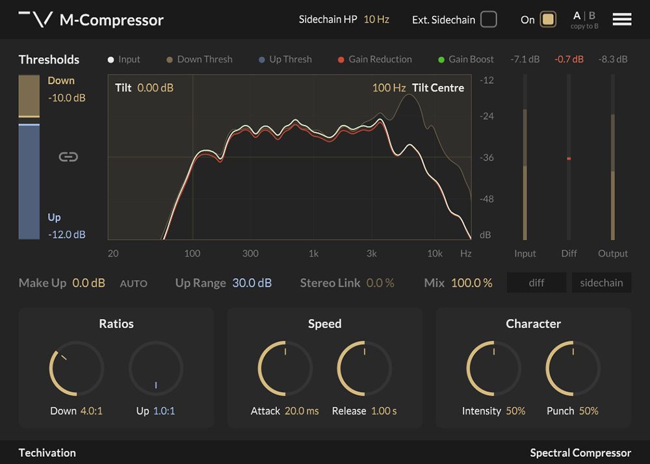
Task: Select preset state A
Action: click(577, 16)
